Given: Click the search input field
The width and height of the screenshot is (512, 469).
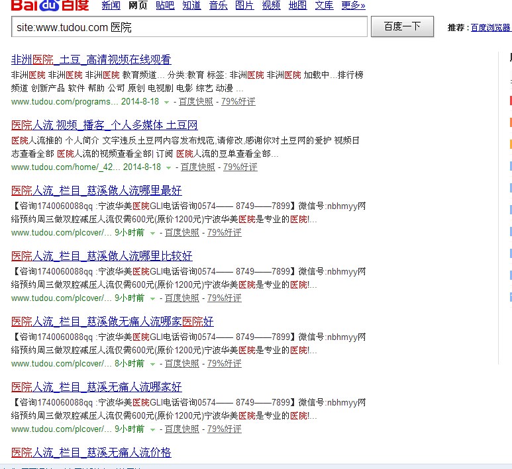Looking at the screenshot, I should coord(189,27).
